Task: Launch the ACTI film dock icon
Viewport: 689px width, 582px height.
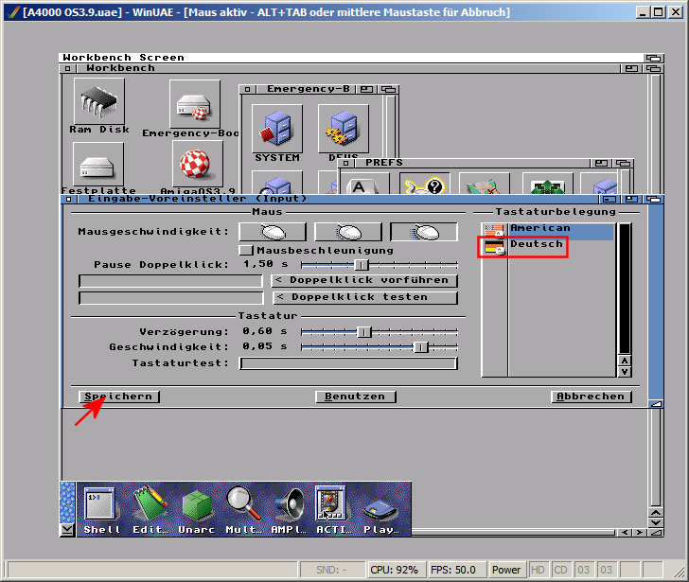Action: pyautogui.click(x=332, y=510)
